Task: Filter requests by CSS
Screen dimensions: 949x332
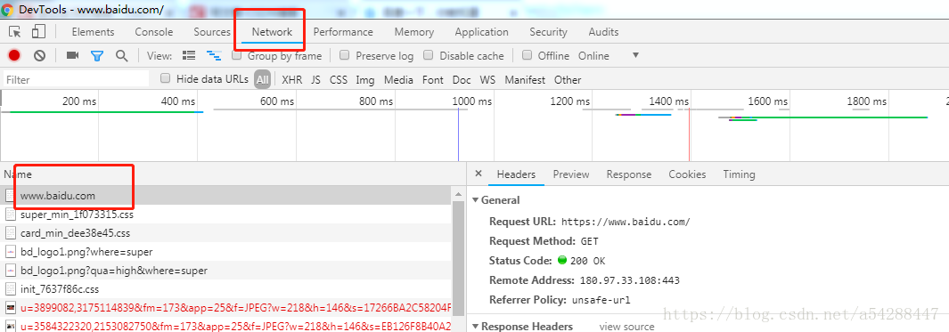Action: click(339, 79)
